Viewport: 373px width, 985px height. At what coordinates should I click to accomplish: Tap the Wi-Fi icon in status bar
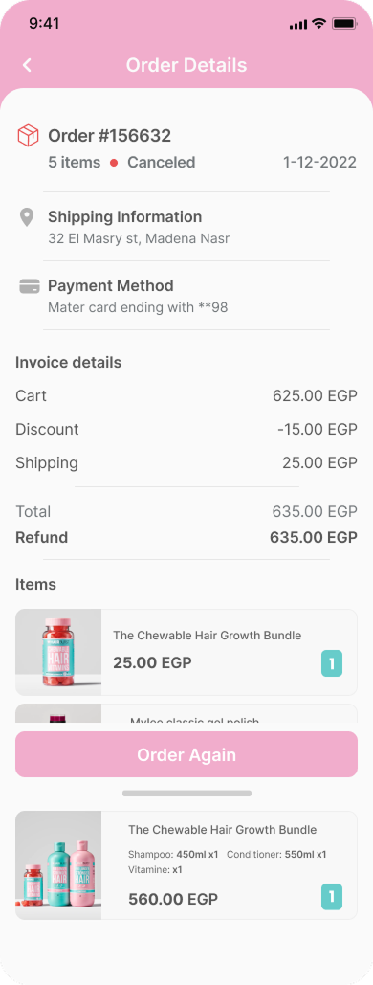pos(319,24)
